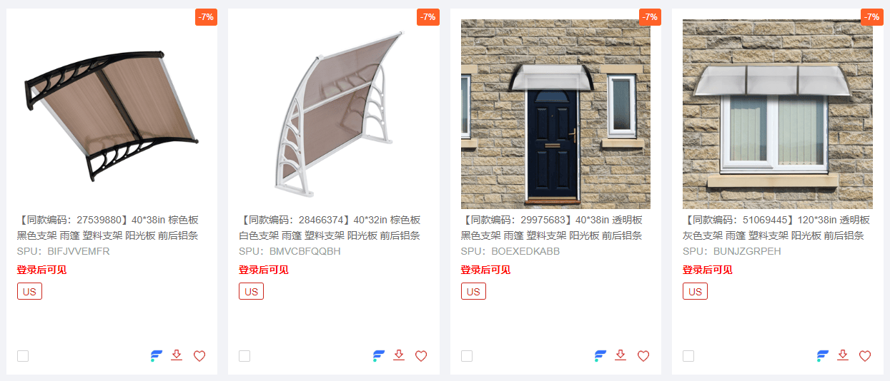Click the US tag on third product
Image resolution: width=890 pixels, height=381 pixels.
pyautogui.click(x=473, y=291)
